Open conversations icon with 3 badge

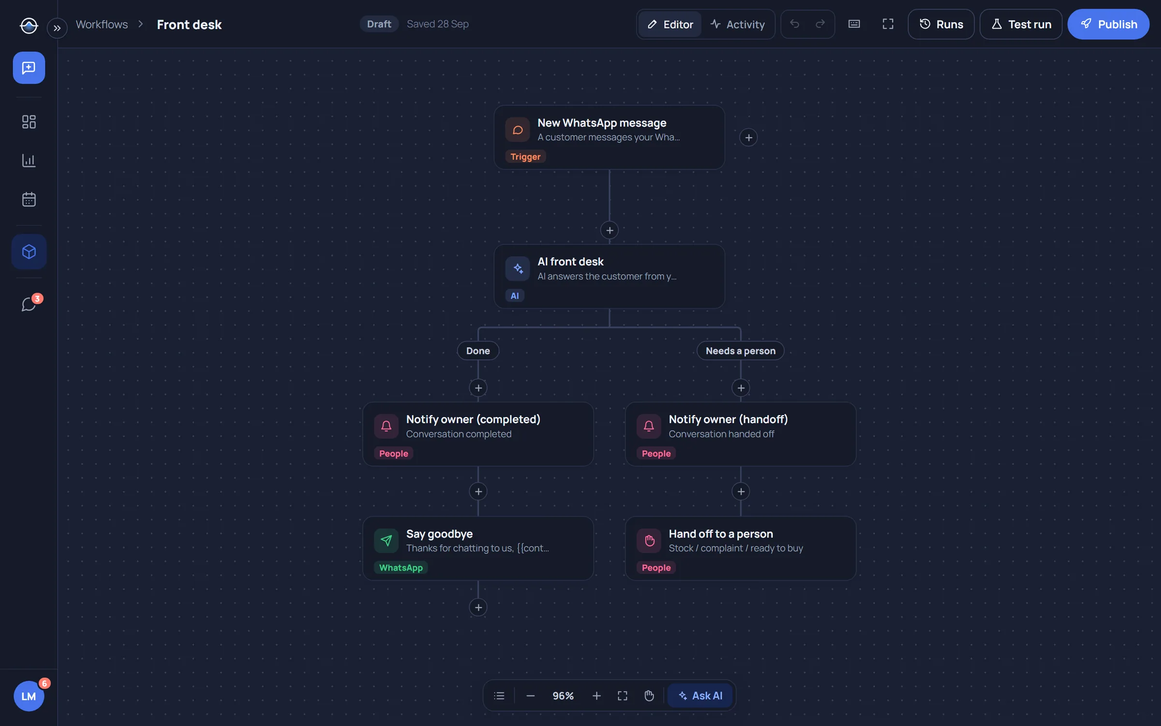[29, 304]
